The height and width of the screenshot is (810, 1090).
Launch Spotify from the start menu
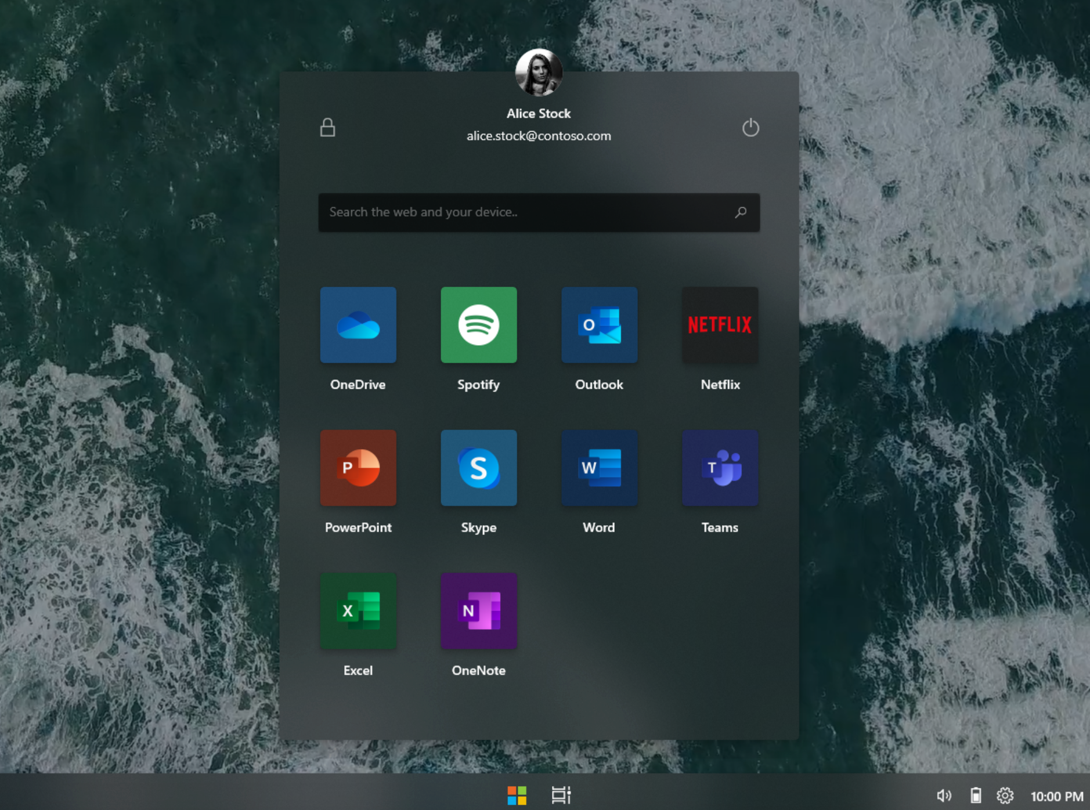(x=479, y=325)
